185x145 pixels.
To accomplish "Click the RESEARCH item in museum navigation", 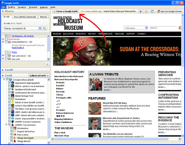I will pyautogui.click(x=81, y=34).
